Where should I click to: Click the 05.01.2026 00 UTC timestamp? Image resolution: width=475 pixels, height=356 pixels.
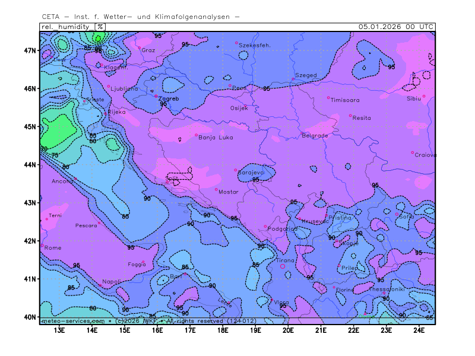coord(396,27)
